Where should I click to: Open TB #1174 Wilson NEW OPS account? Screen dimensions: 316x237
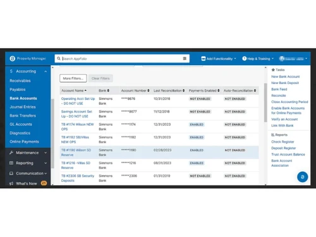point(77,127)
